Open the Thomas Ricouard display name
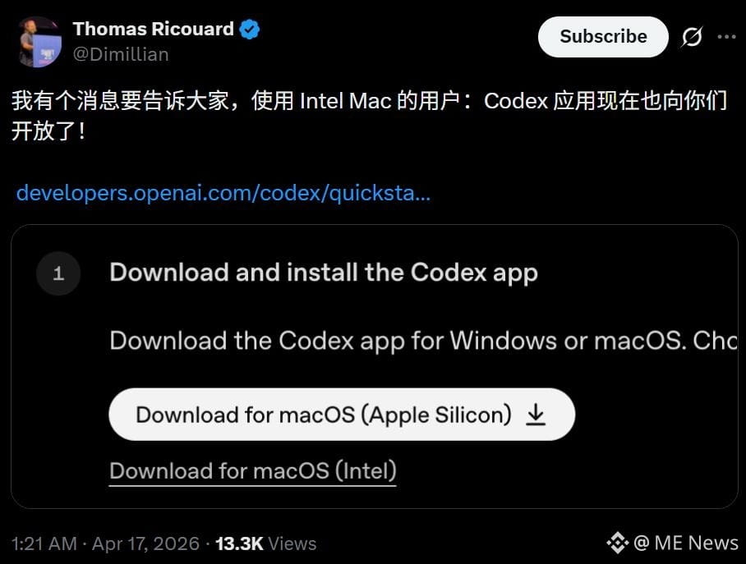Screen dimensions: 746x564 [153, 29]
